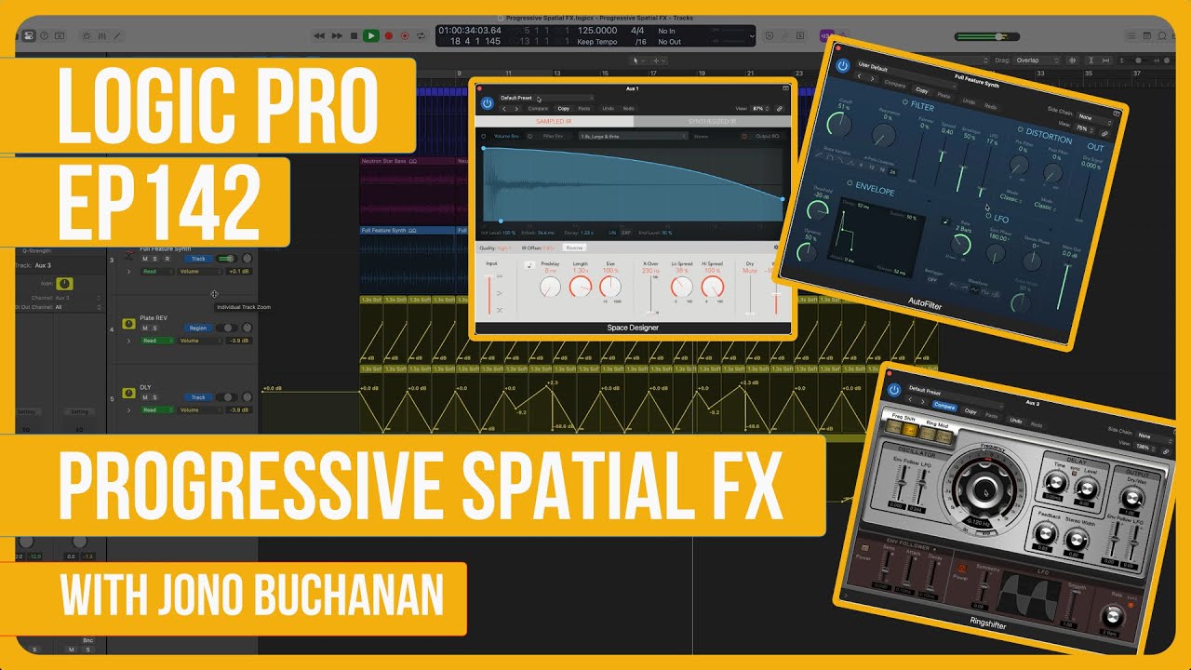Viewport: 1191px width, 670px height.
Task: Click Redo in Space Designer header
Action: [x=628, y=109]
